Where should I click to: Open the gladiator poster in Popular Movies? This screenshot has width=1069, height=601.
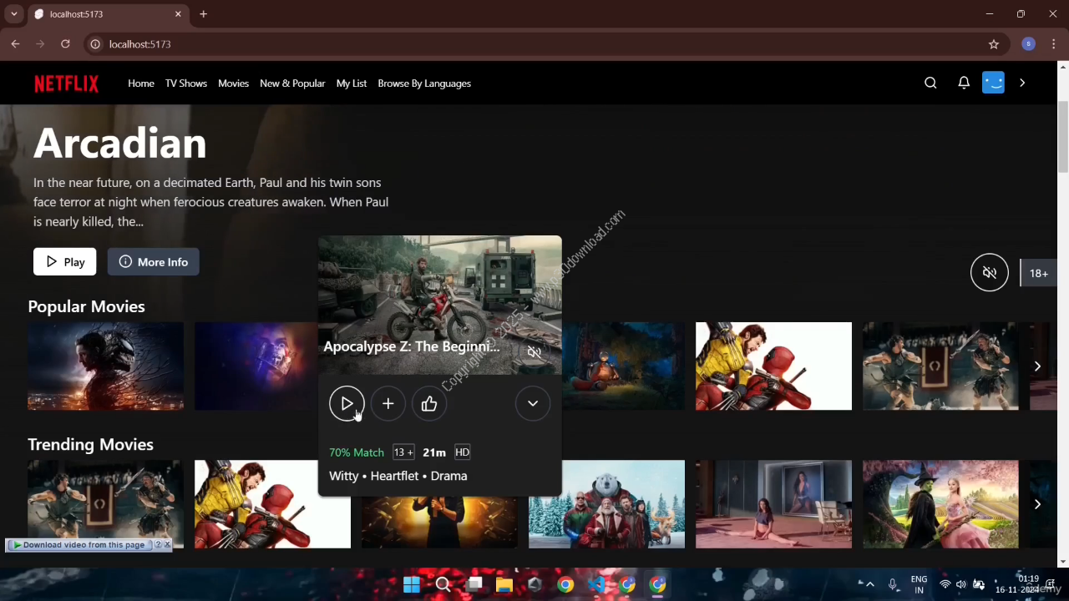(940, 366)
